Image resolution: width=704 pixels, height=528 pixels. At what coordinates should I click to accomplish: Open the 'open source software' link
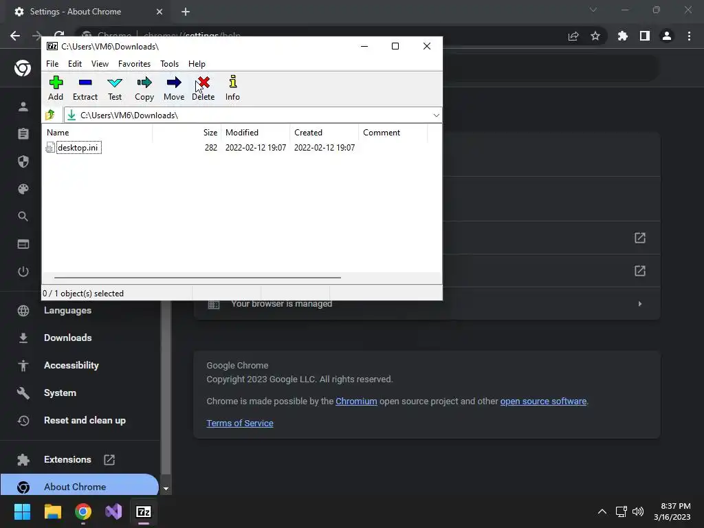coord(543,401)
